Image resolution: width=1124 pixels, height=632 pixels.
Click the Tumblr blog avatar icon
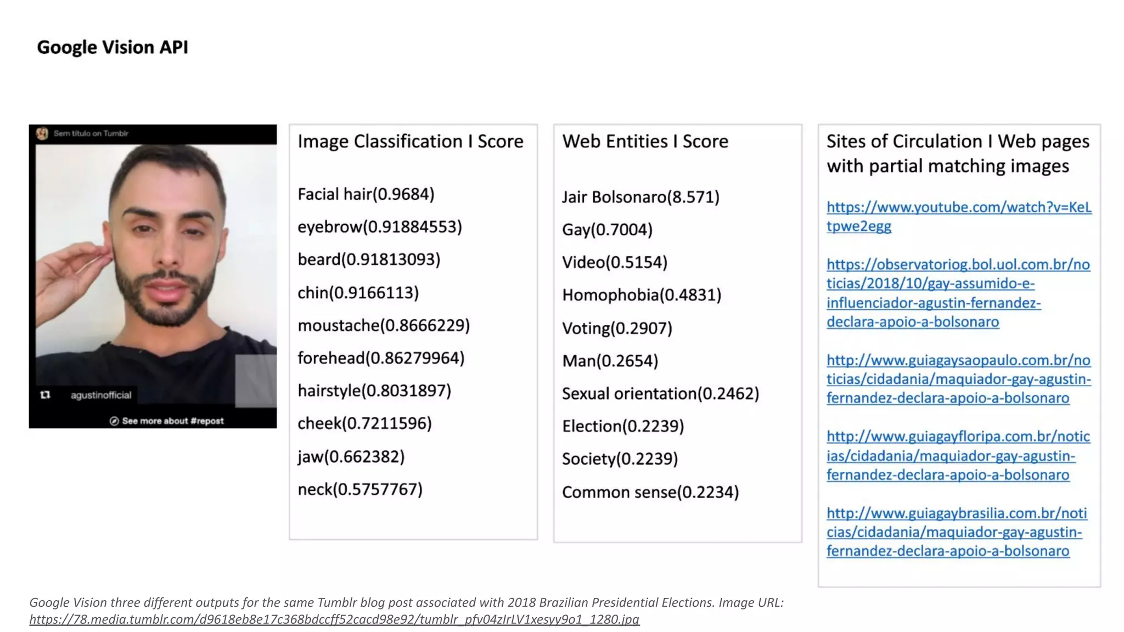(x=42, y=134)
